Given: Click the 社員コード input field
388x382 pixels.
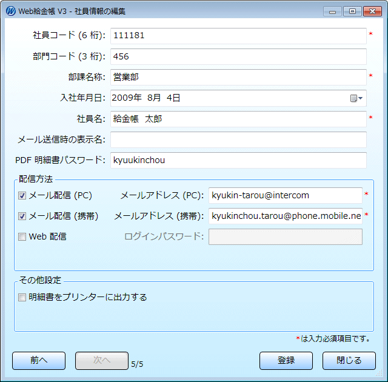Looking at the screenshot, I should tap(238, 36).
